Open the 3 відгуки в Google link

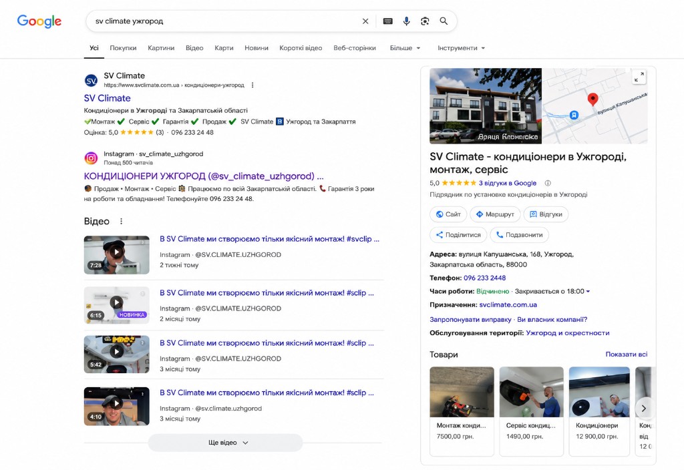508,183
